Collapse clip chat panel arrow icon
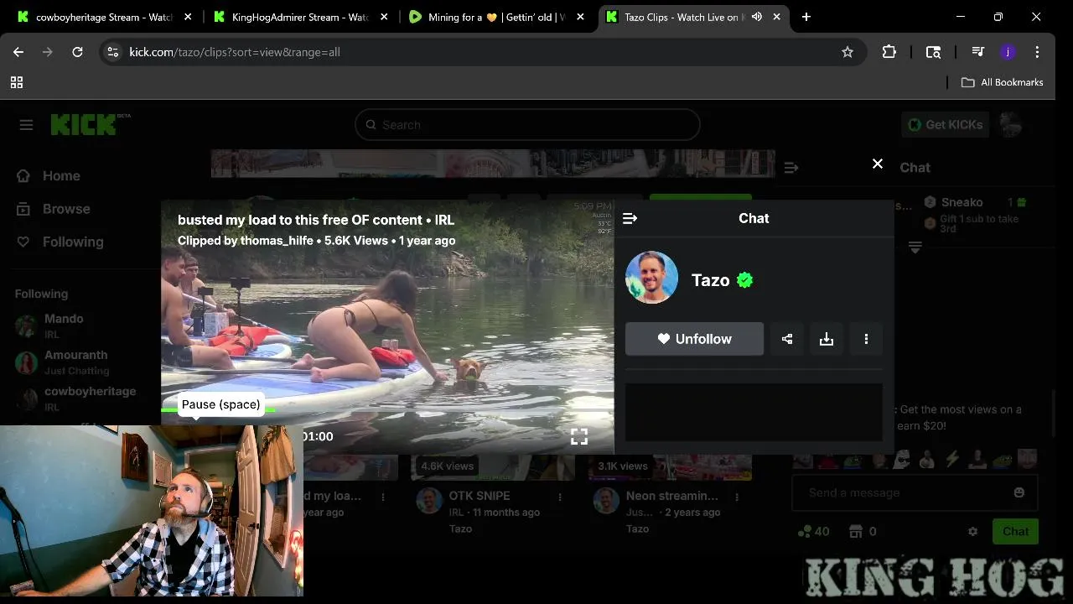The width and height of the screenshot is (1073, 604). (x=630, y=218)
